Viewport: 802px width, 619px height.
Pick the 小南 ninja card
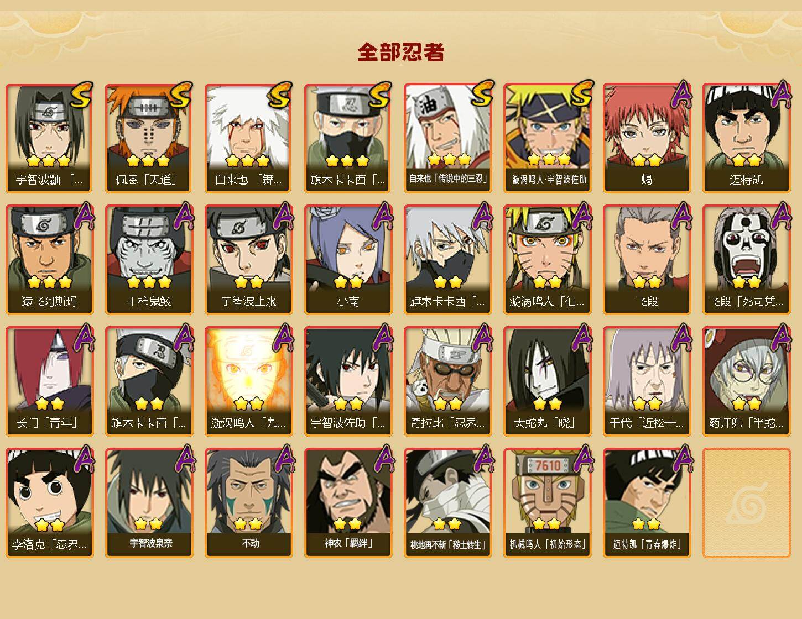348,260
